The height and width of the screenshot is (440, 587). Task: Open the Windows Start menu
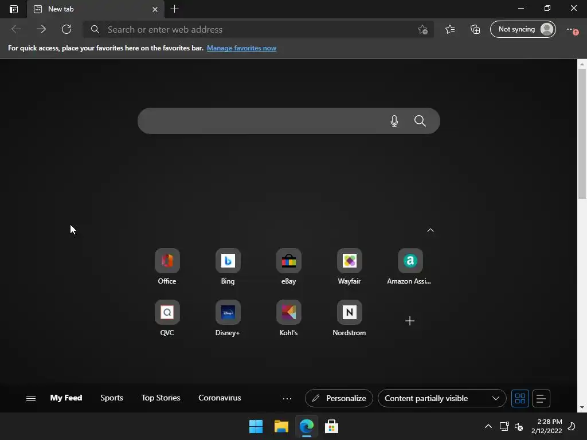(256, 426)
